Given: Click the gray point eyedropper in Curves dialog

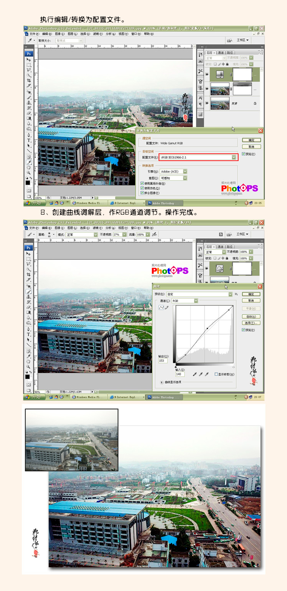Looking at the screenshot, I should coord(201,374).
